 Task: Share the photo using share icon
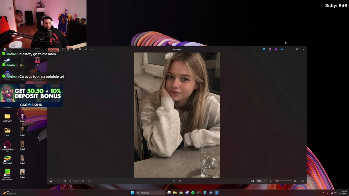click(x=80, y=49)
